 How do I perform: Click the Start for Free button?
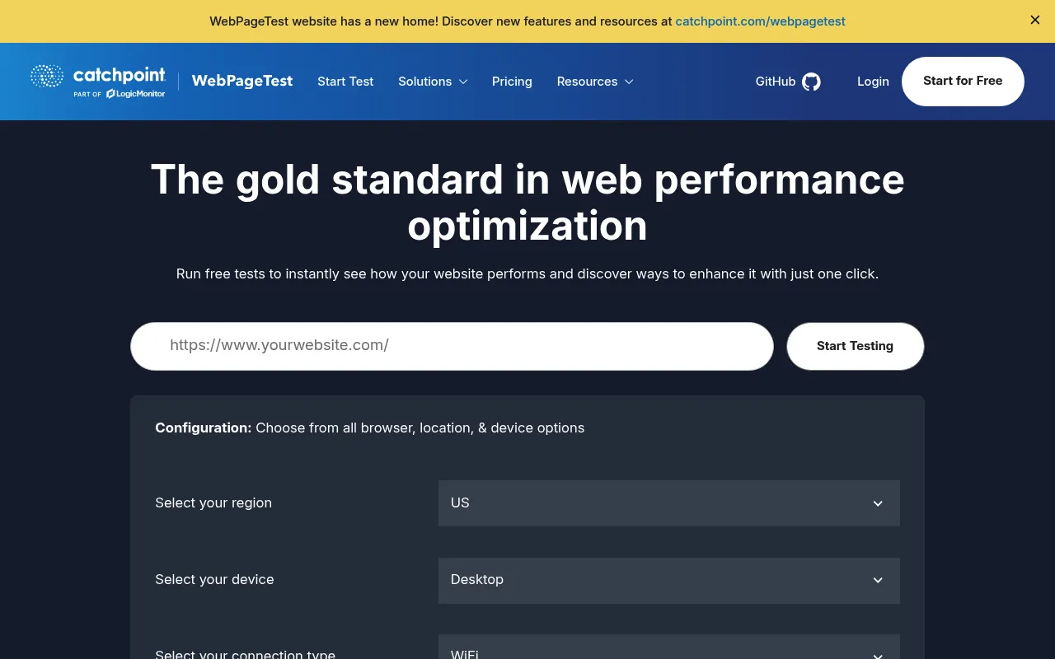click(x=963, y=82)
